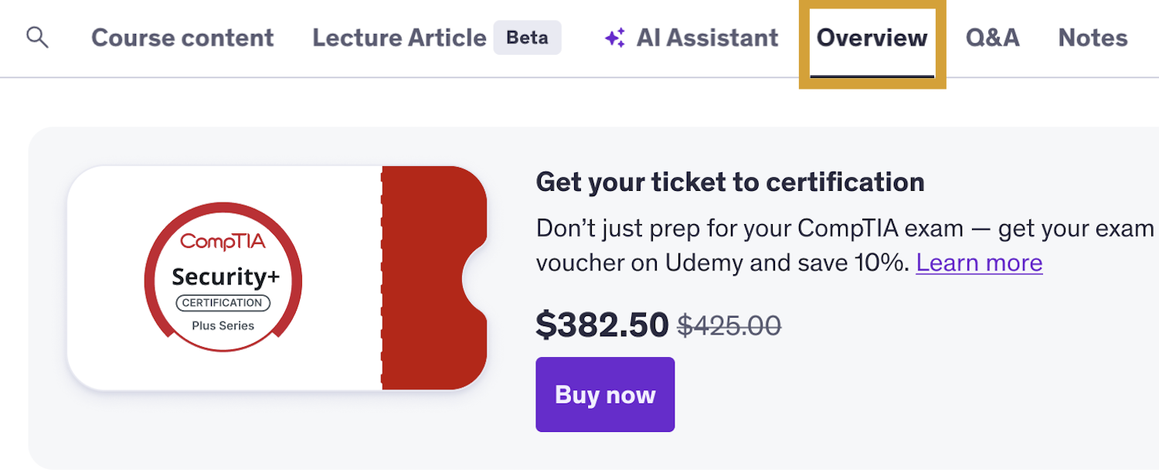
Task: Open search from the course navigation bar
Action: (x=38, y=37)
